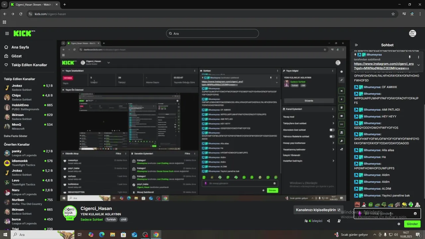Open Chrome apps grid shortcut
The width and height of the screenshot is (425, 239).
coord(4,22)
